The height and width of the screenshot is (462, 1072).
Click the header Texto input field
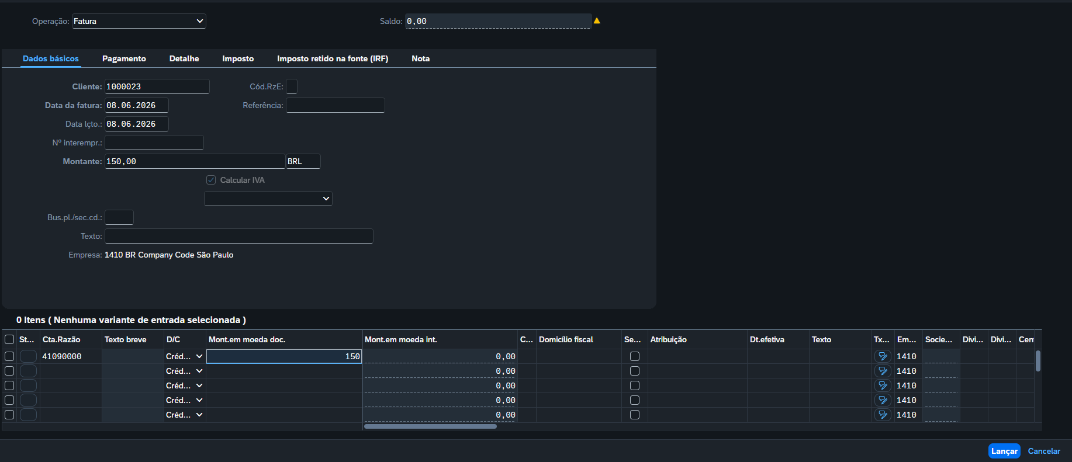pyautogui.click(x=239, y=236)
